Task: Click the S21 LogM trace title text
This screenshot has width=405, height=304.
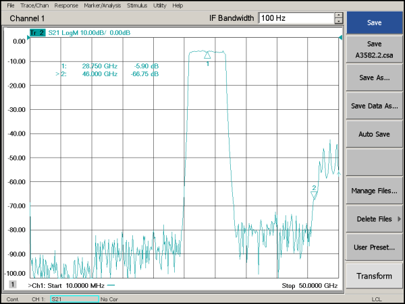Action: tap(89, 33)
